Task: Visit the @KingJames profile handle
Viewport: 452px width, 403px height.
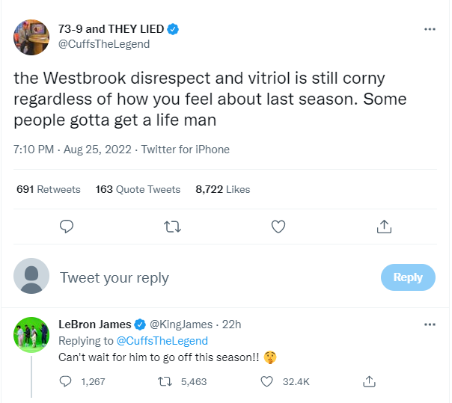Action: pos(180,324)
